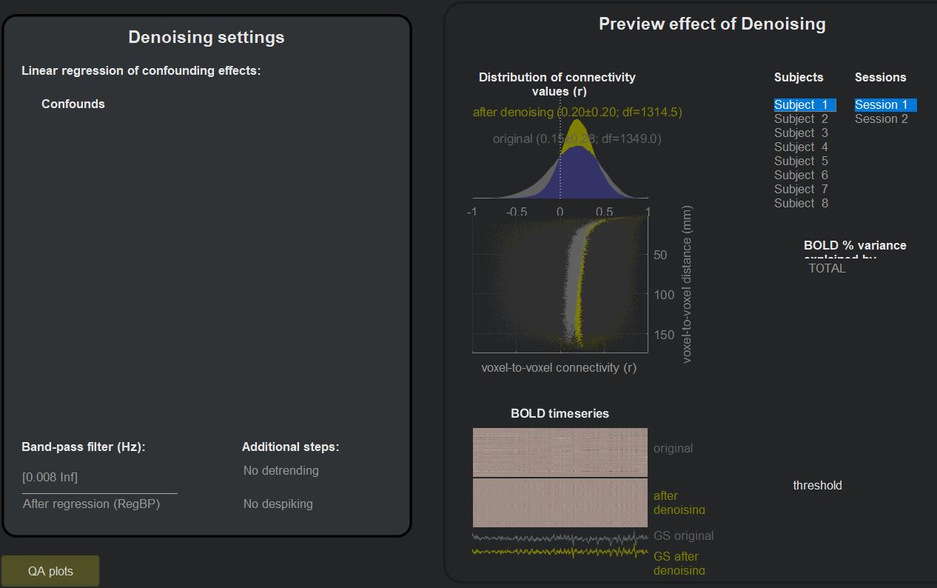Screen dimensions: 937x588
Task: Click the connectivity distribution histogram
Action: tap(560, 167)
